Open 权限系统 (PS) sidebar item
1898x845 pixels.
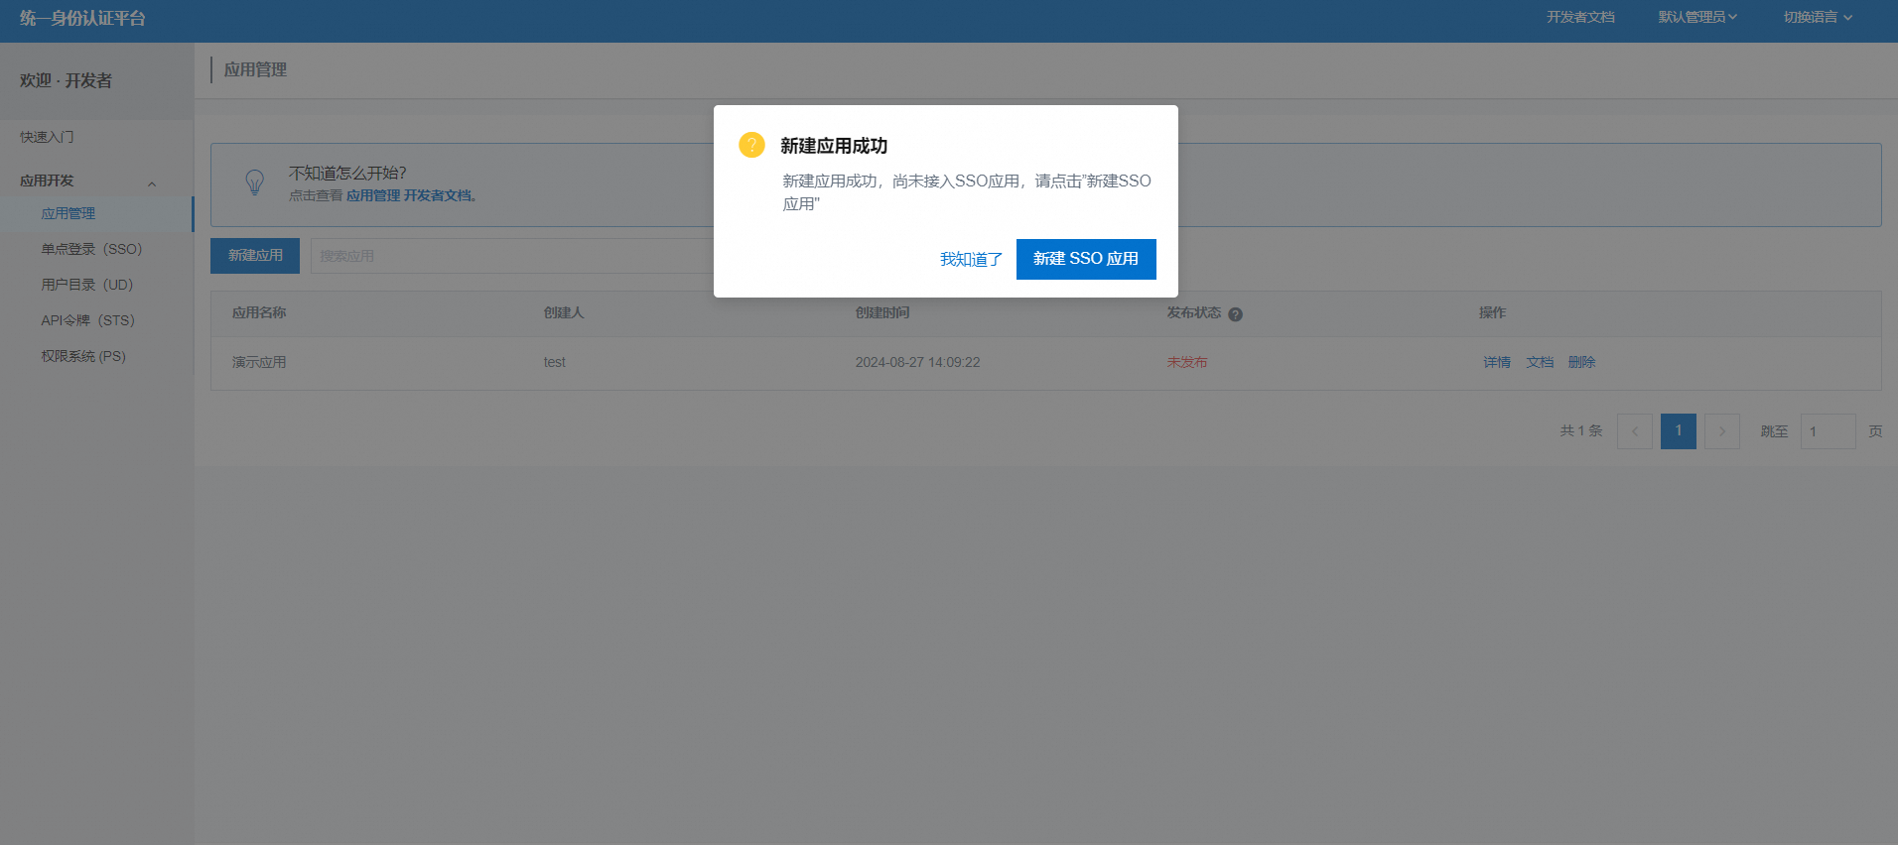coord(83,356)
